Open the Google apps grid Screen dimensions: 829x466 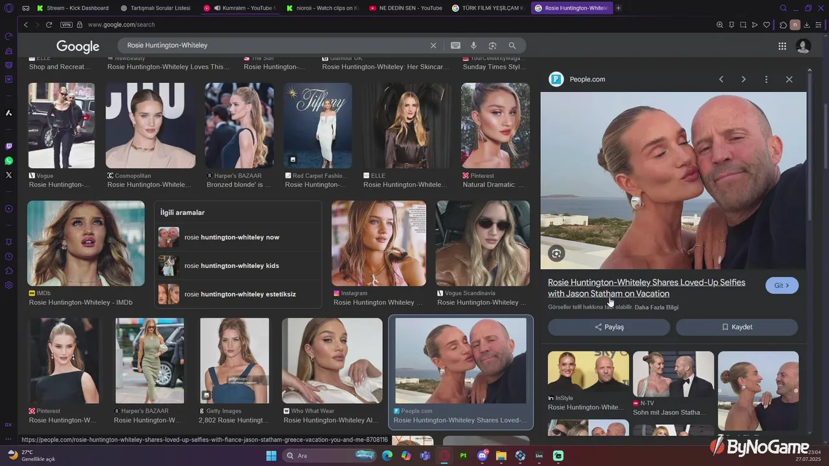[782, 46]
